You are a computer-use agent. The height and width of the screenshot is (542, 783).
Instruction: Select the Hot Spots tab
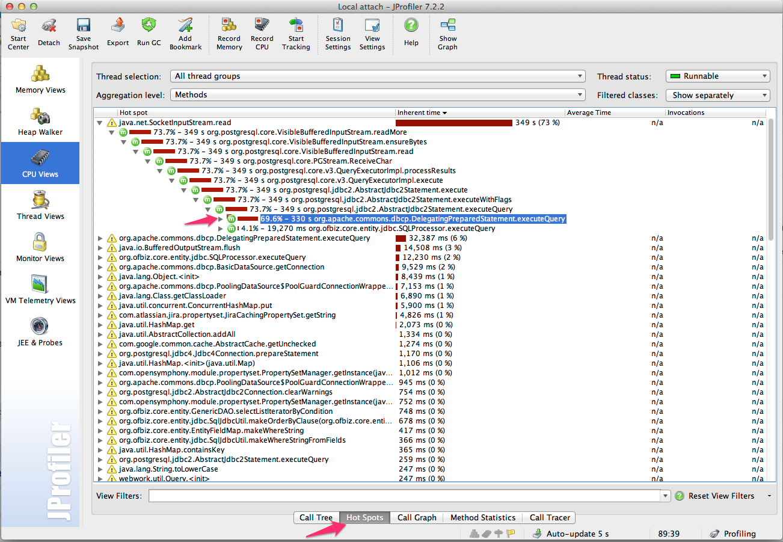pos(364,517)
